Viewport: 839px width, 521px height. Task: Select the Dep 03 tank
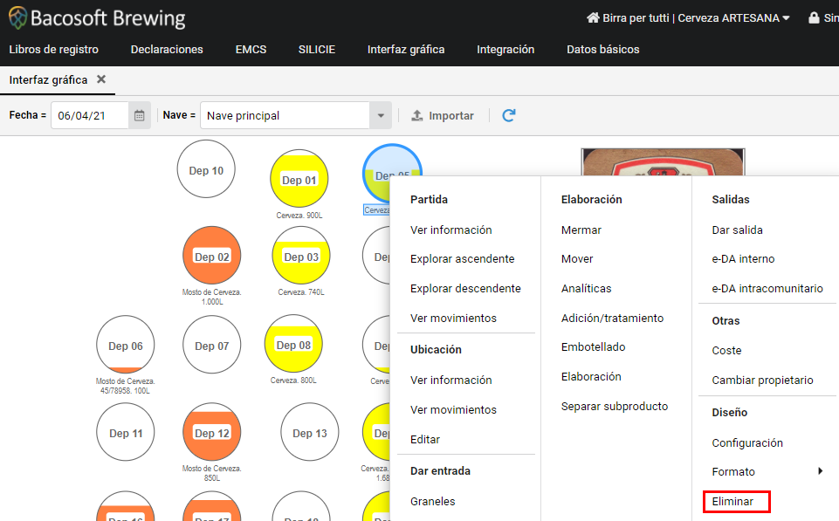[301, 255]
